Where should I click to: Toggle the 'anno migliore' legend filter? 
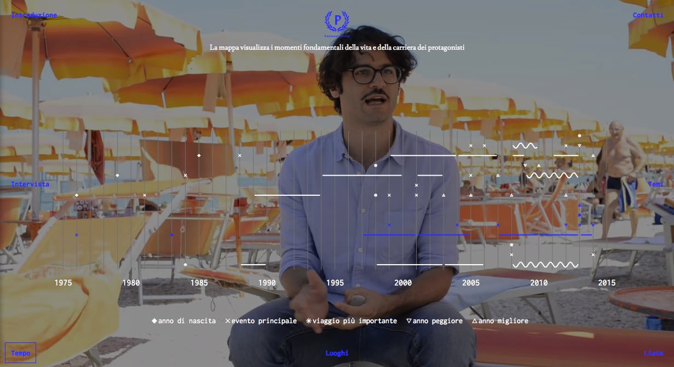coord(500,321)
